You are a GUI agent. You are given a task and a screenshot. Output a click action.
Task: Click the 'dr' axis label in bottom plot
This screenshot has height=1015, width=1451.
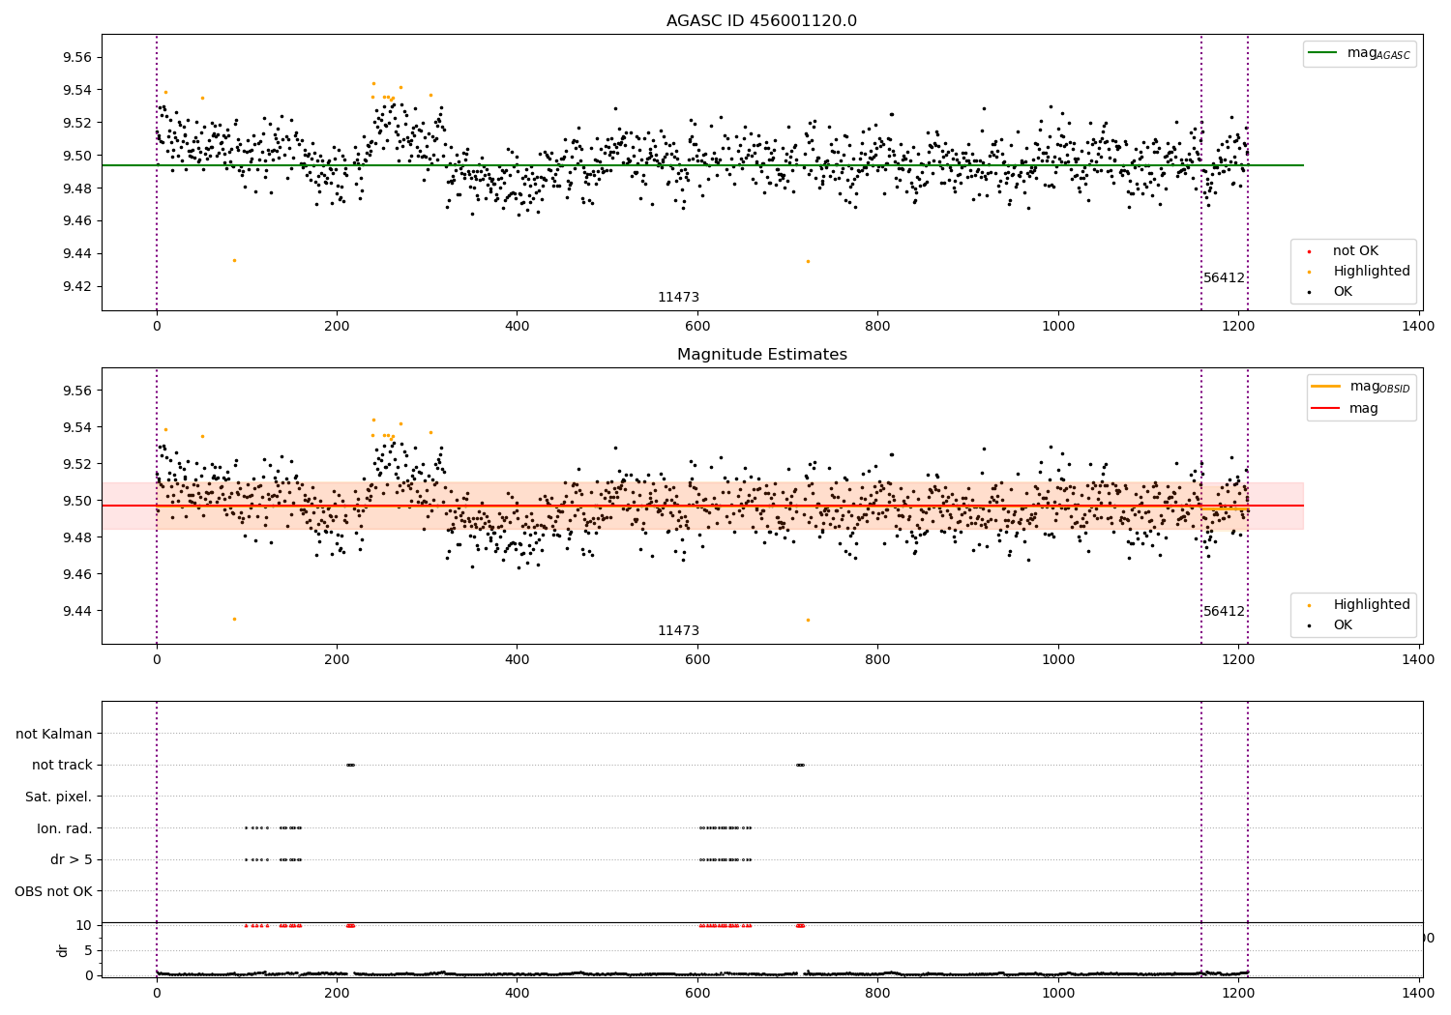click(x=63, y=950)
